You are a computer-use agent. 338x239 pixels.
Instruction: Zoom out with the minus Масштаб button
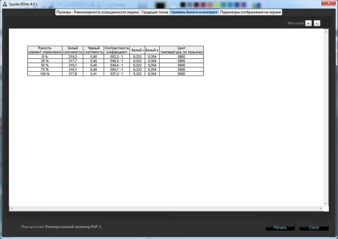(x=317, y=23)
